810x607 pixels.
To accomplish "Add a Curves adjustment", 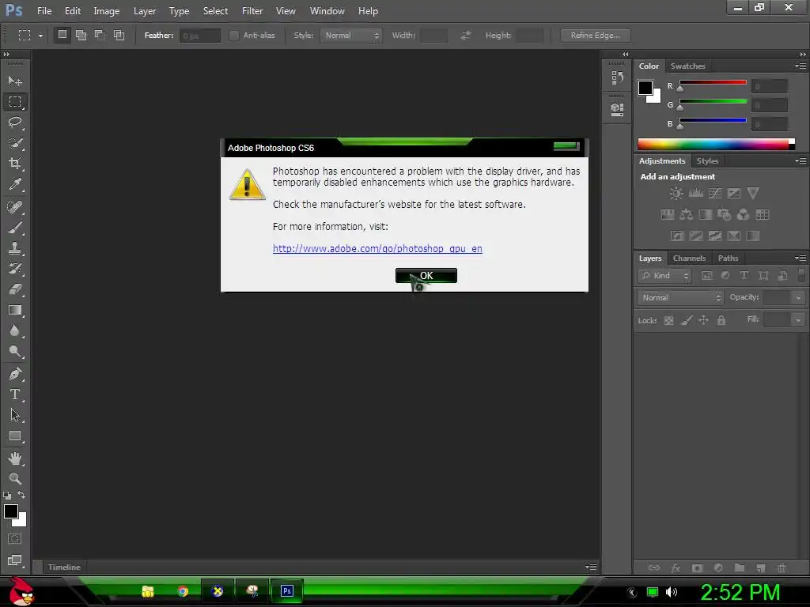I will (715, 194).
